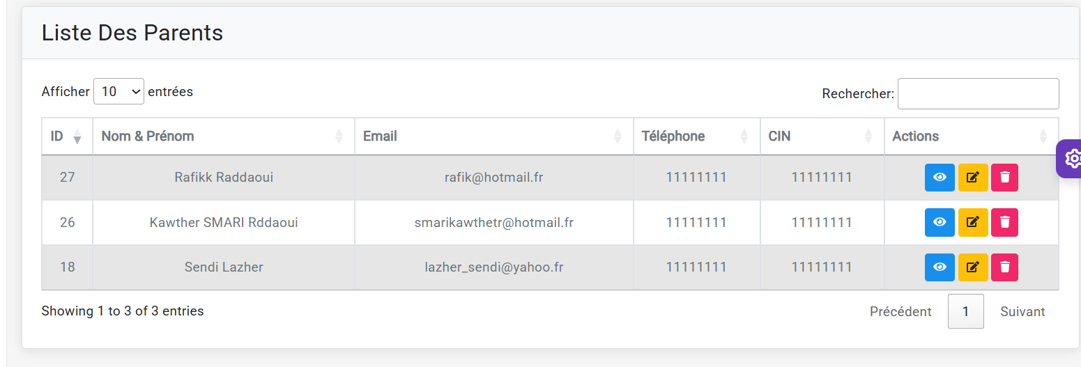View details of parent Rafikk Raddaoui

(x=940, y=178)
